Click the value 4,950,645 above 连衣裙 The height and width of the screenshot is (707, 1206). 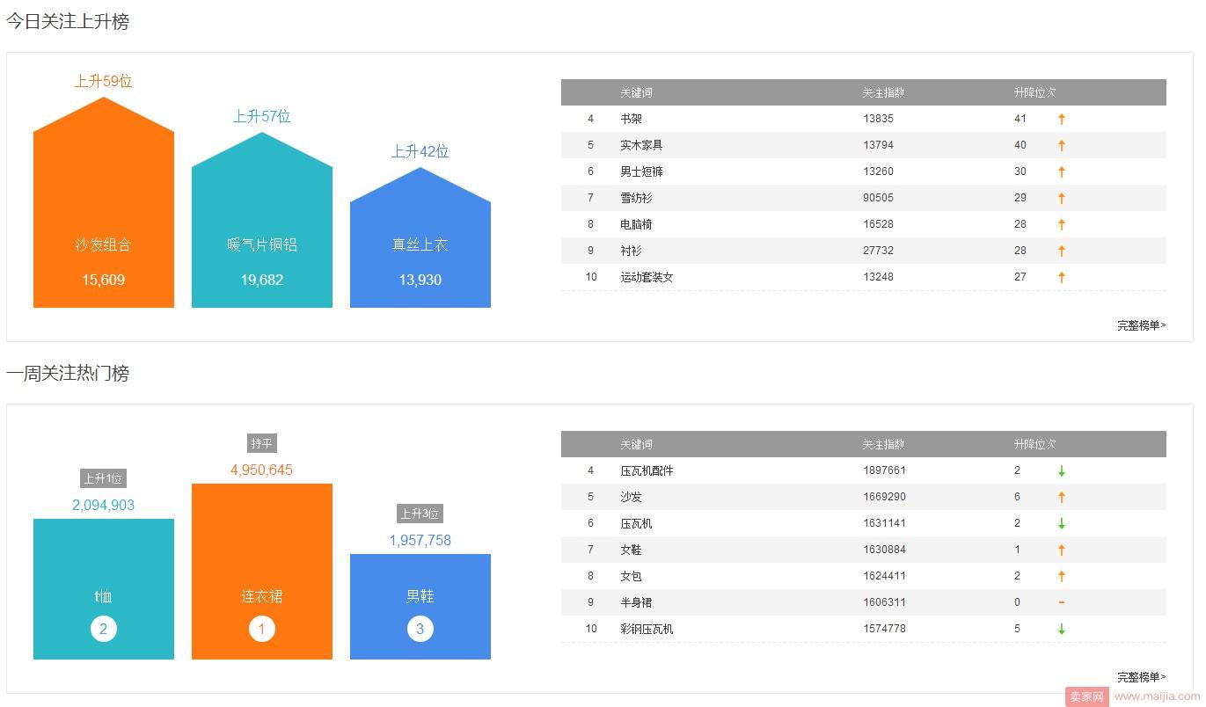coord(262,470)
